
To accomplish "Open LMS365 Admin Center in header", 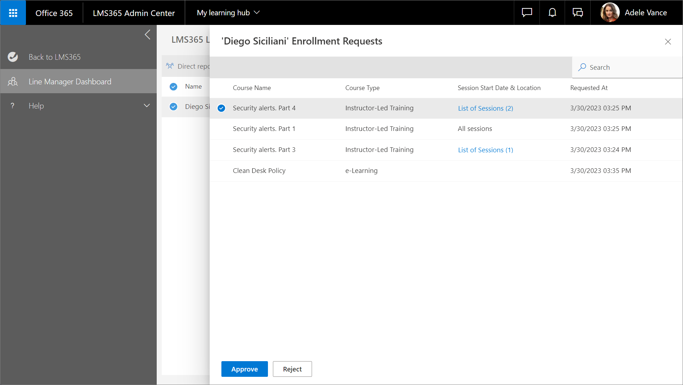I will [x=134, y=13].
